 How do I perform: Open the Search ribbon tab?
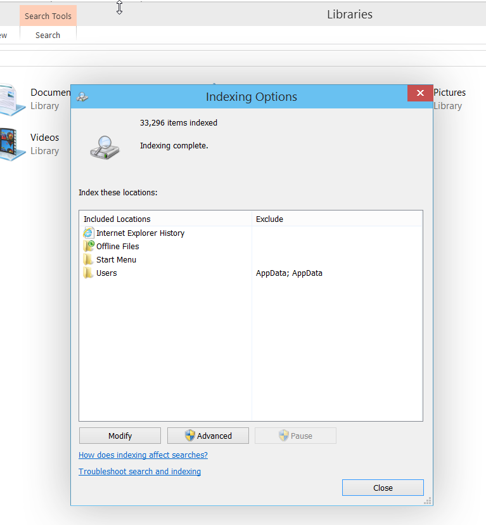click(x=48, y=35)
